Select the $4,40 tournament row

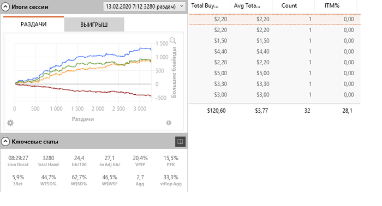[x=274, y=52]
